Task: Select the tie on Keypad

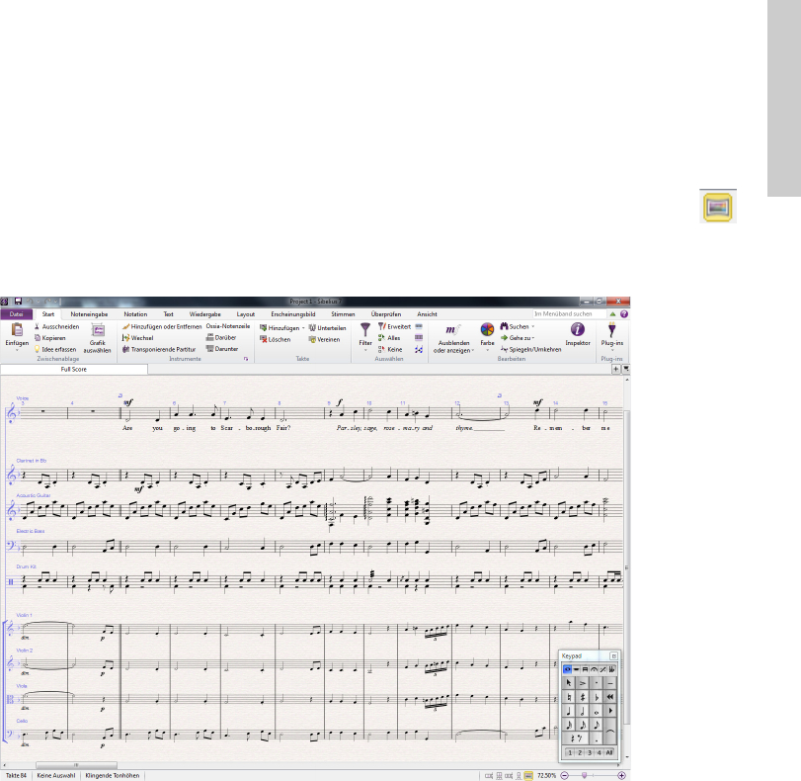Action: 610,732
